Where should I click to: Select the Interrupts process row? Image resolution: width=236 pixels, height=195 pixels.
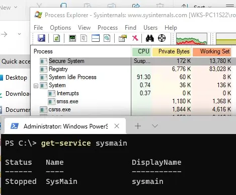click(x=133, y=93)
